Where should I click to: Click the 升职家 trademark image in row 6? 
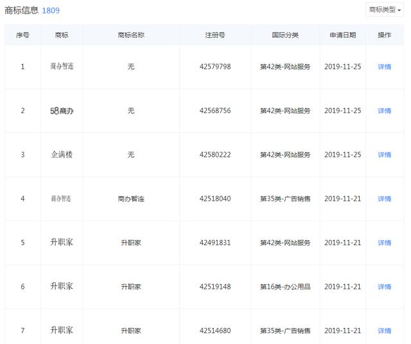coord(62,286)
